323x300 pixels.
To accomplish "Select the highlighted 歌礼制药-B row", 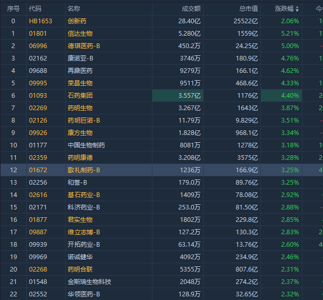I will [x=84, y=170].
